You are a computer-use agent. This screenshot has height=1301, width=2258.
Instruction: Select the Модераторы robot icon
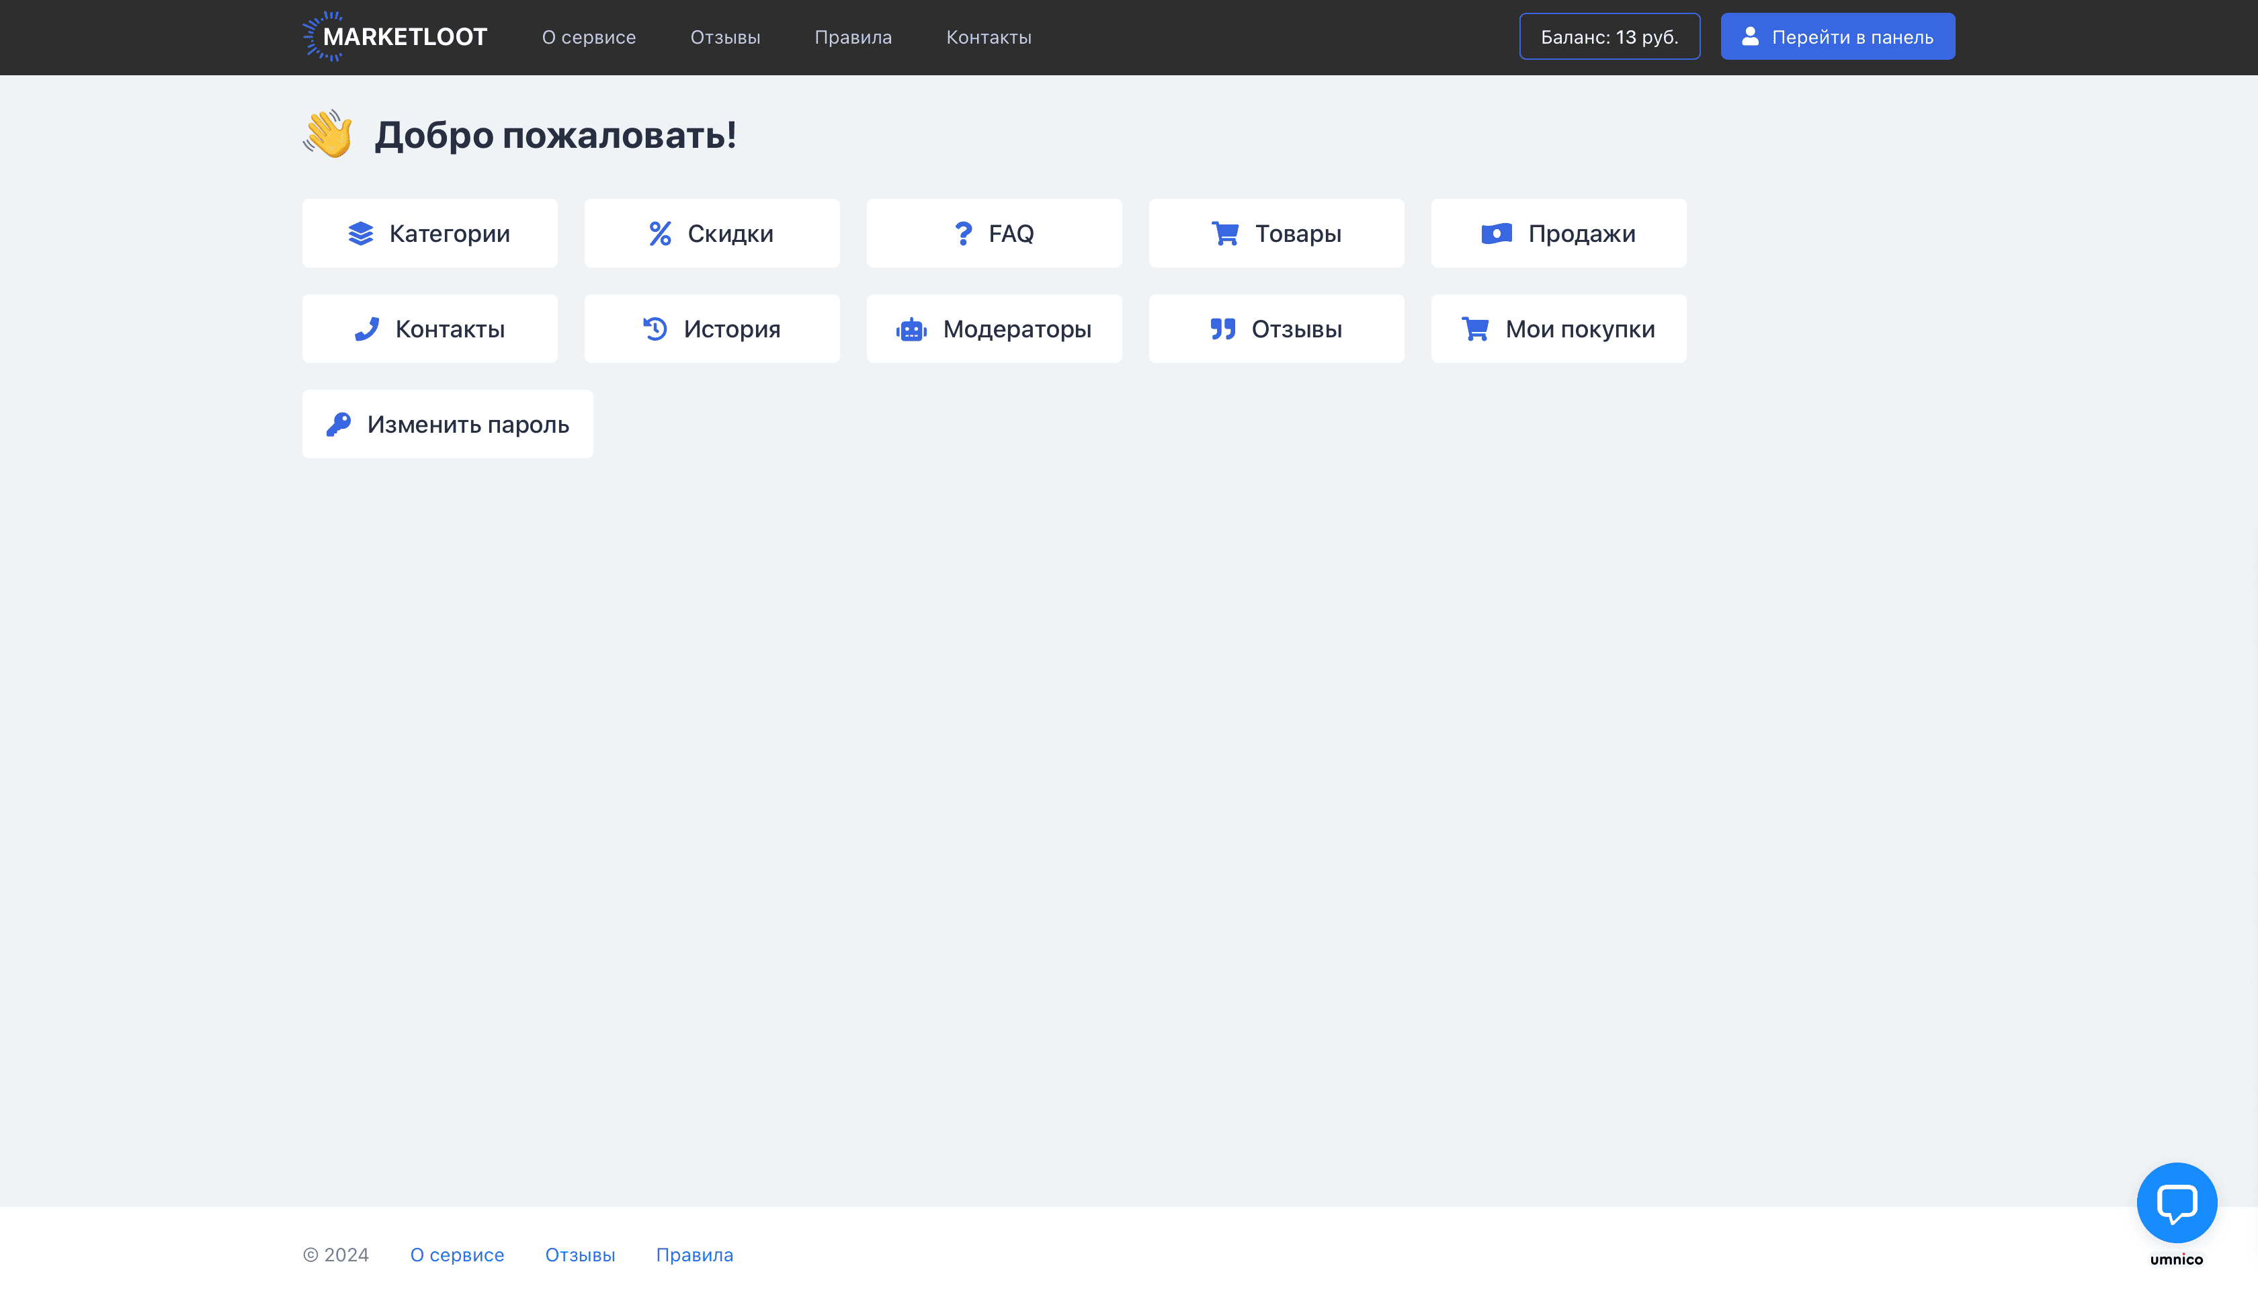tap(911, 330)
